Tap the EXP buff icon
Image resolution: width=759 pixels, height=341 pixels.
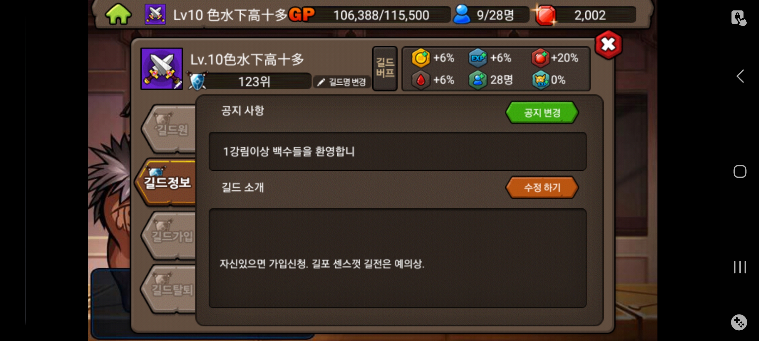[x=478, y=58]
